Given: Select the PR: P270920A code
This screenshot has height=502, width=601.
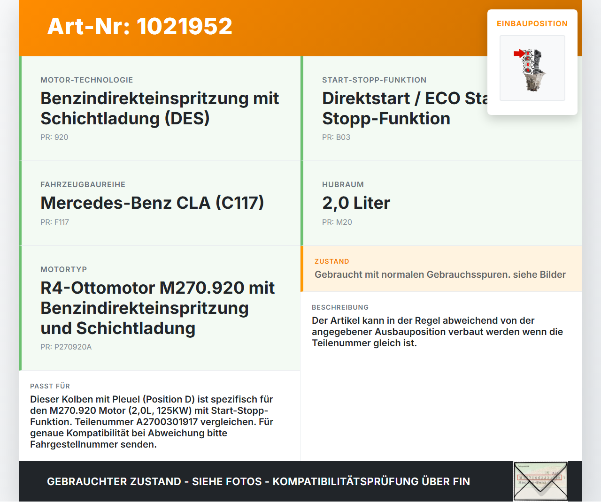Looking at the screenshot, I should coord(66,347).
